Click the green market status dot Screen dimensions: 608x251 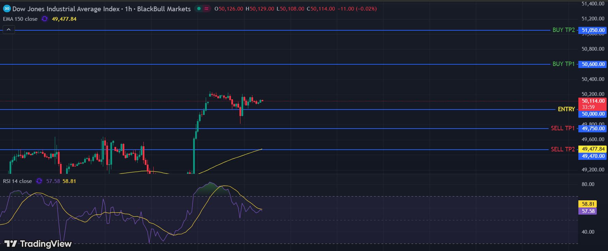click(199, 9)
